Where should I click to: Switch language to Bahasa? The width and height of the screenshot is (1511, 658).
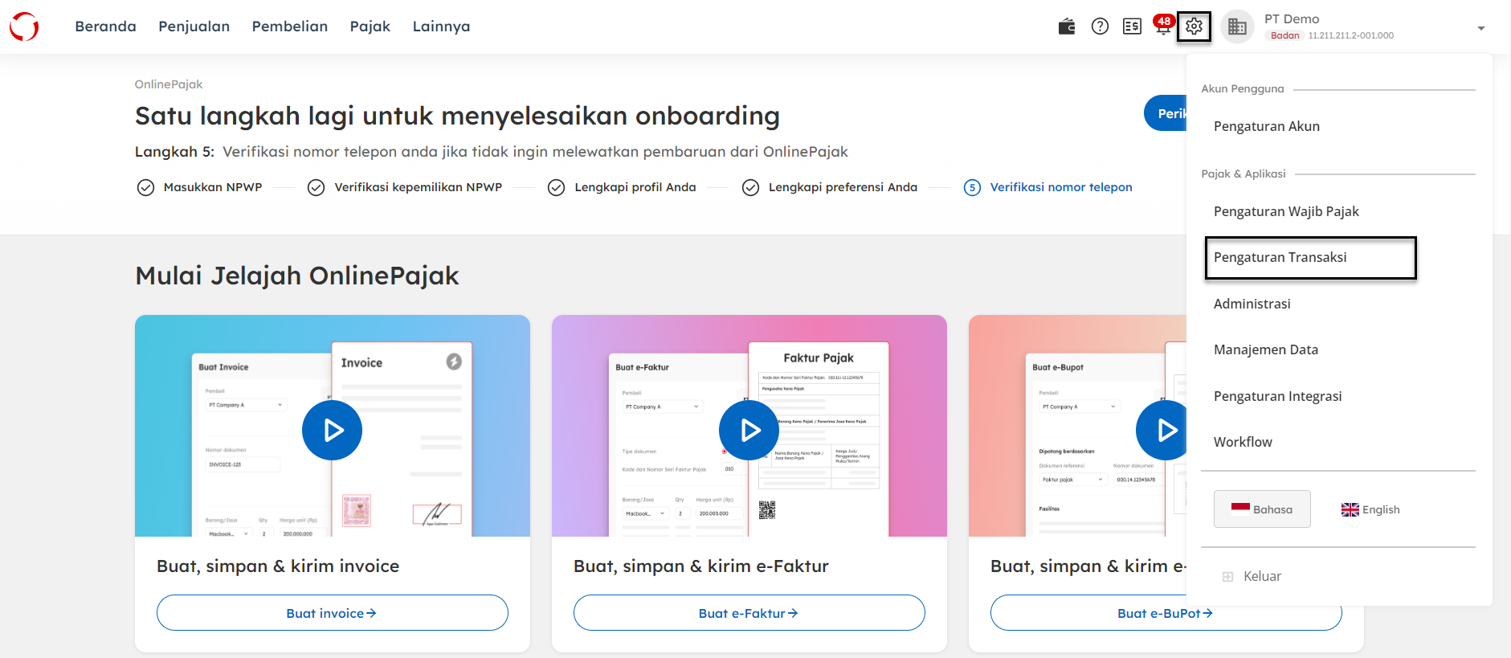coord(1262,509)
